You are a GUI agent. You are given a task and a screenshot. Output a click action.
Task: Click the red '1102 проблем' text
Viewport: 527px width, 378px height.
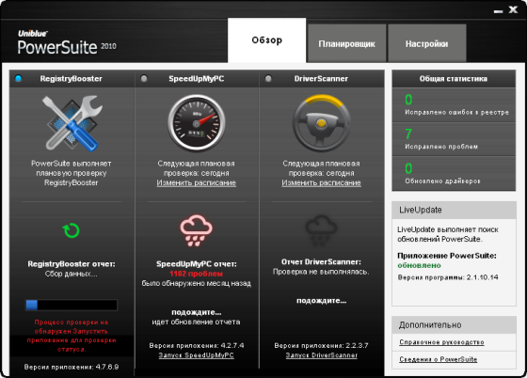pos(197,274)
